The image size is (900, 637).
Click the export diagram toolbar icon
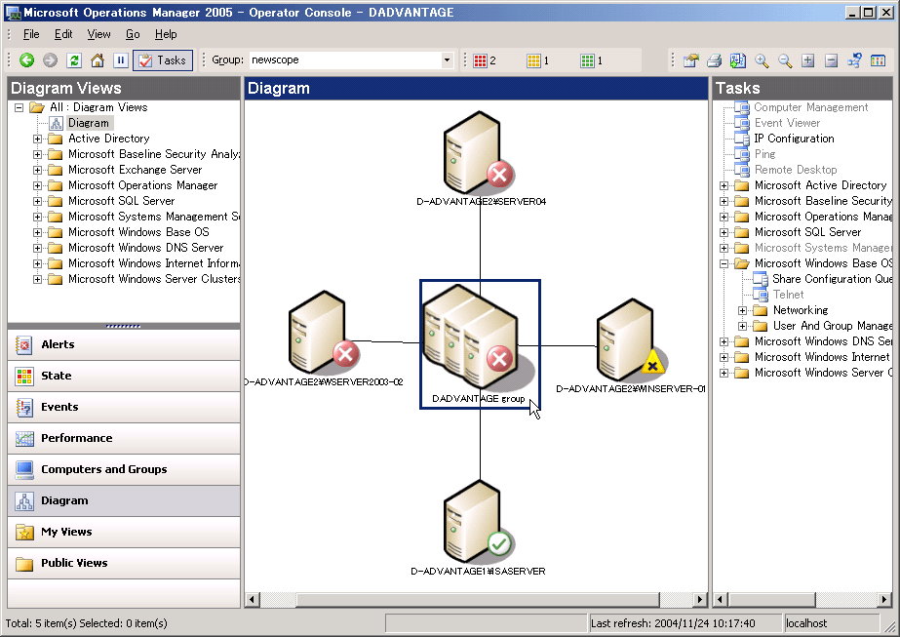click(x=738, y=60)
